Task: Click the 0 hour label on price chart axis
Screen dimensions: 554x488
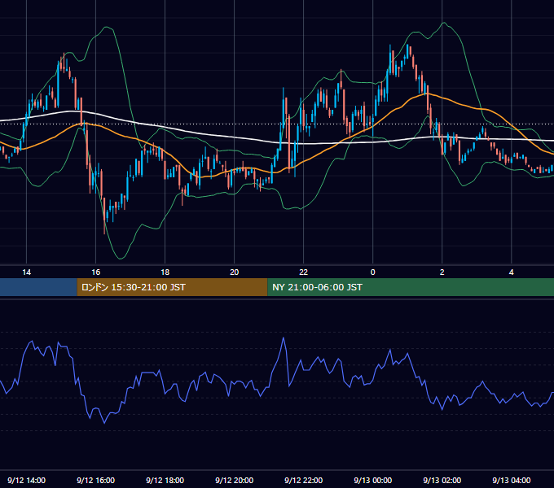Action: pyautogui.click(x=373, y=272)
